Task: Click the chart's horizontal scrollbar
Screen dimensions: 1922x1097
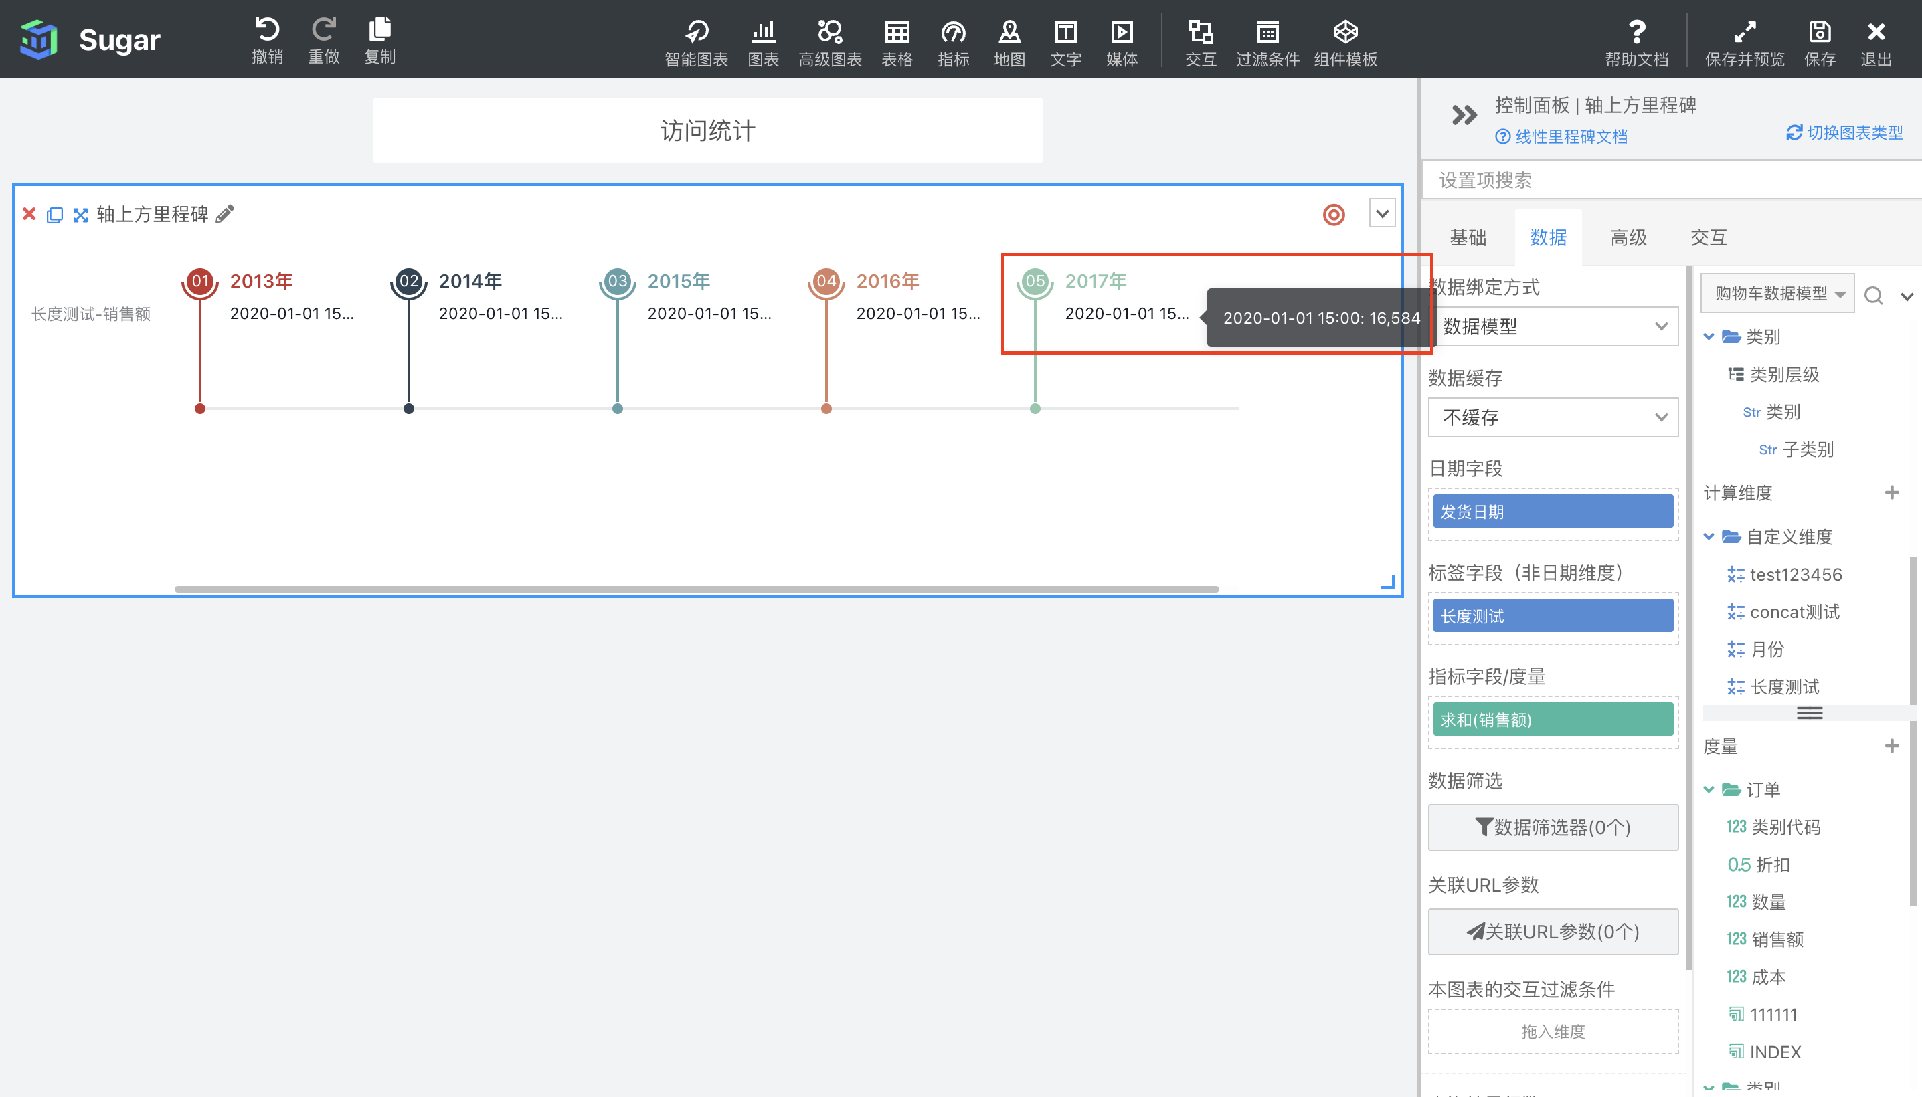Action: (x=697, y=589)
